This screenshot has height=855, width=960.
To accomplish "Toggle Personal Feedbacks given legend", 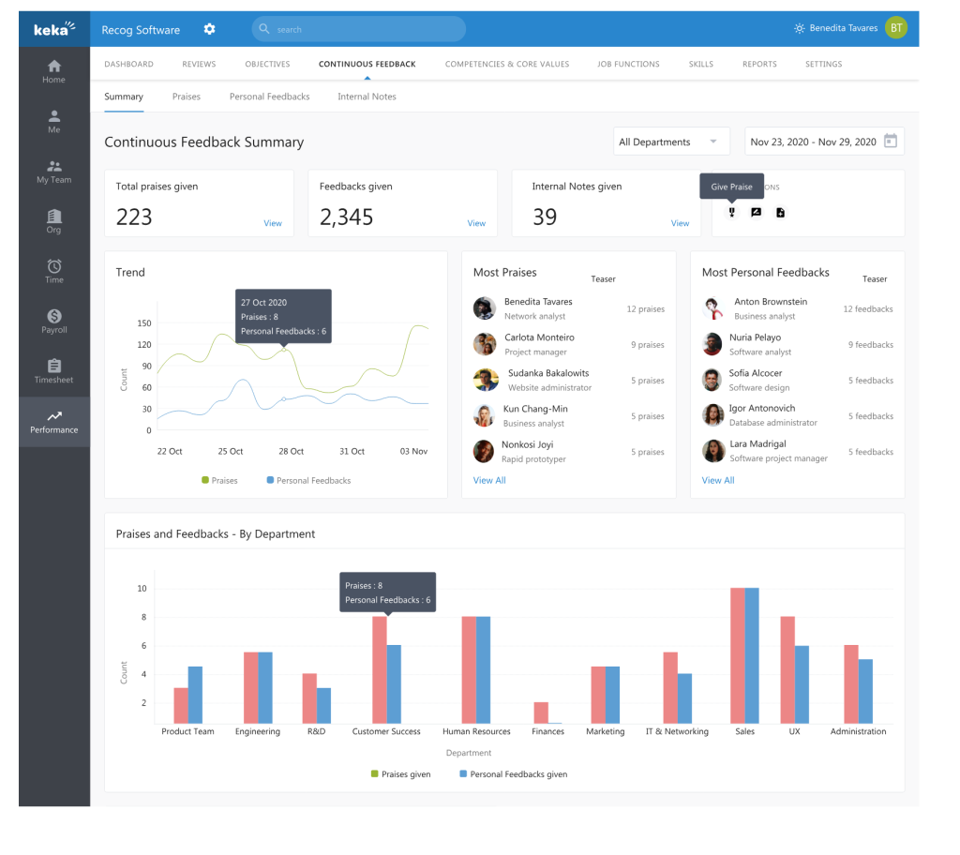I will tap(514, 774).
